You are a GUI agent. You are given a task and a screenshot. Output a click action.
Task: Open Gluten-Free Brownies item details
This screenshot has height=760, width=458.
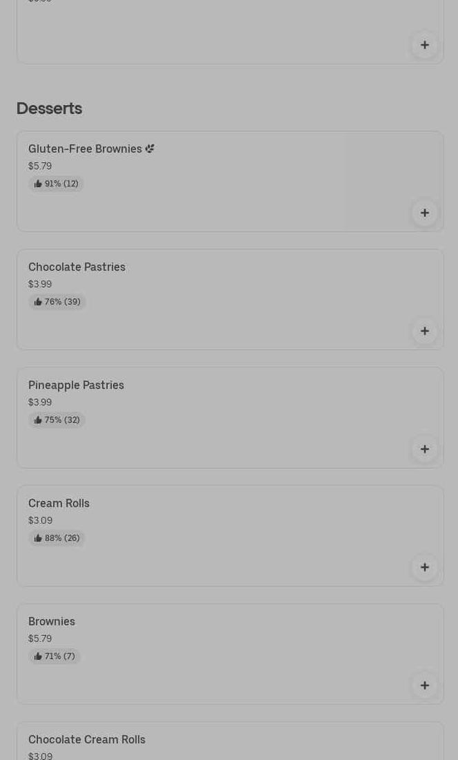click(85, 149)
